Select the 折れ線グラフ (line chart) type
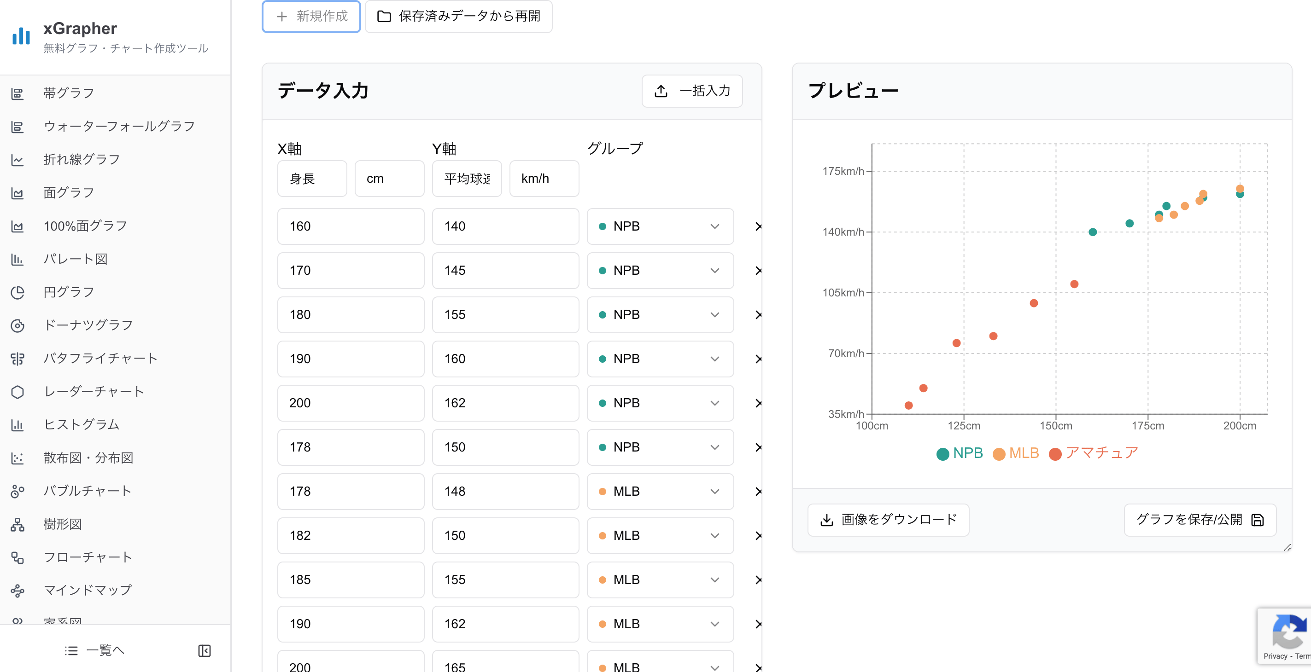 pyautogui.click(x=82, y=159)
